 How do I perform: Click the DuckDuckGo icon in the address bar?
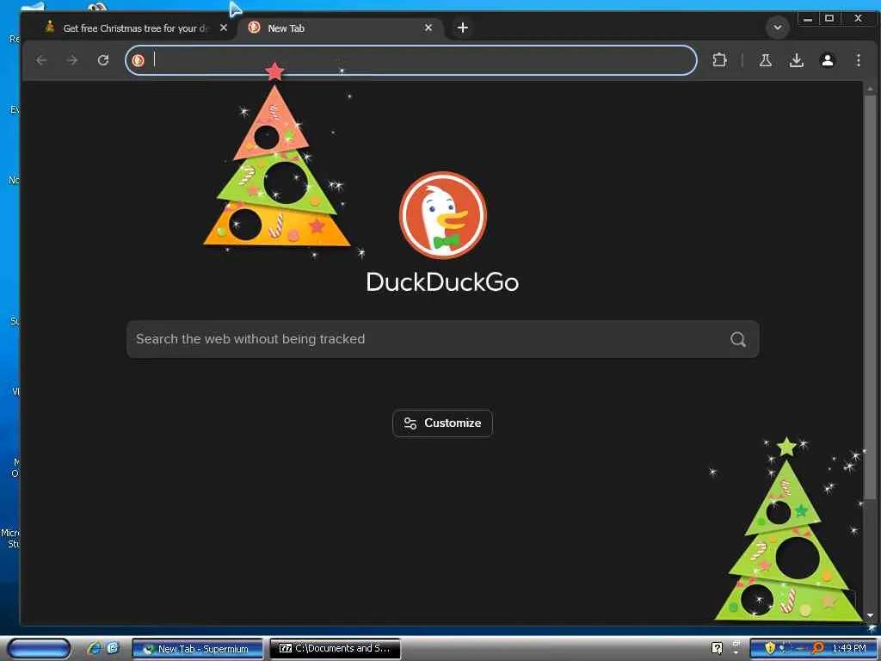click(139, 60)
